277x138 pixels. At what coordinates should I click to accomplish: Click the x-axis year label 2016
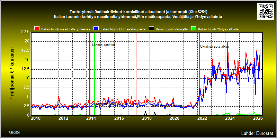[x=119, y=118]
